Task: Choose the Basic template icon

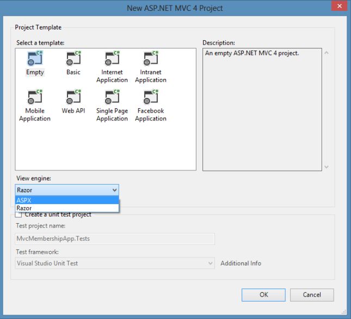Action: [73, 58]
